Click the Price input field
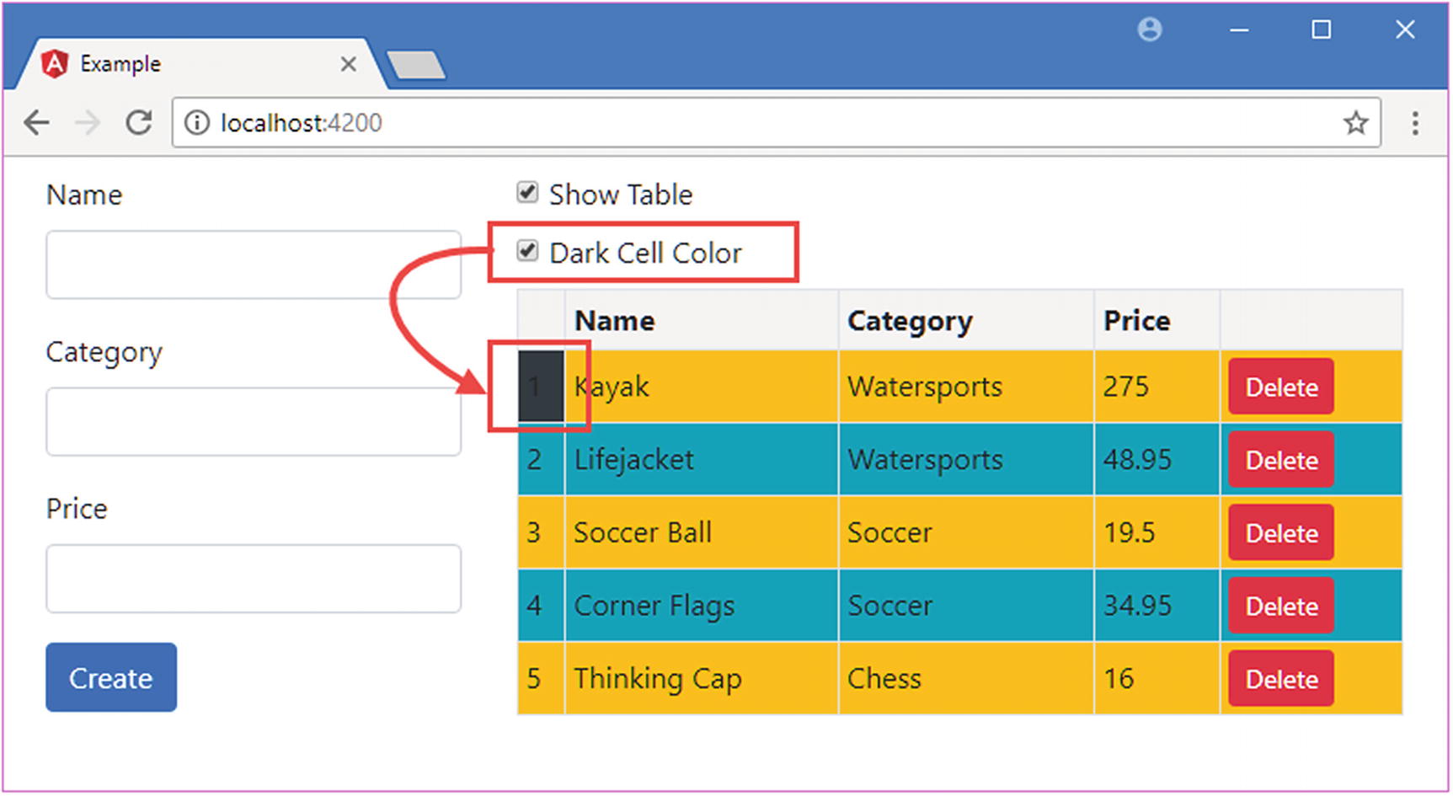 (254, 579)
